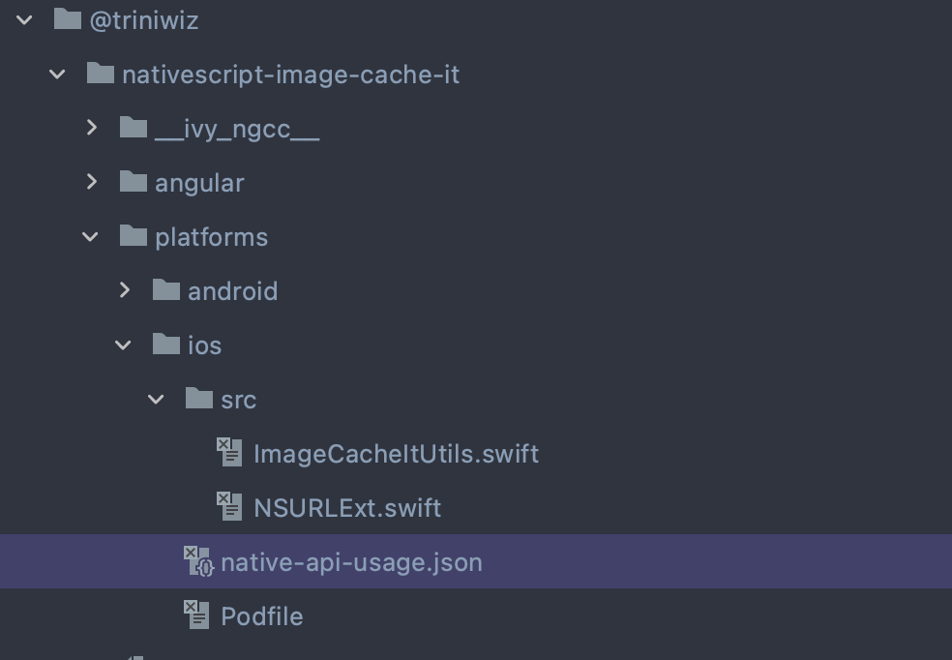Click the ios folder icon
Image resolution: width=952 pixels, height=660 pixels.
(166, 345)
